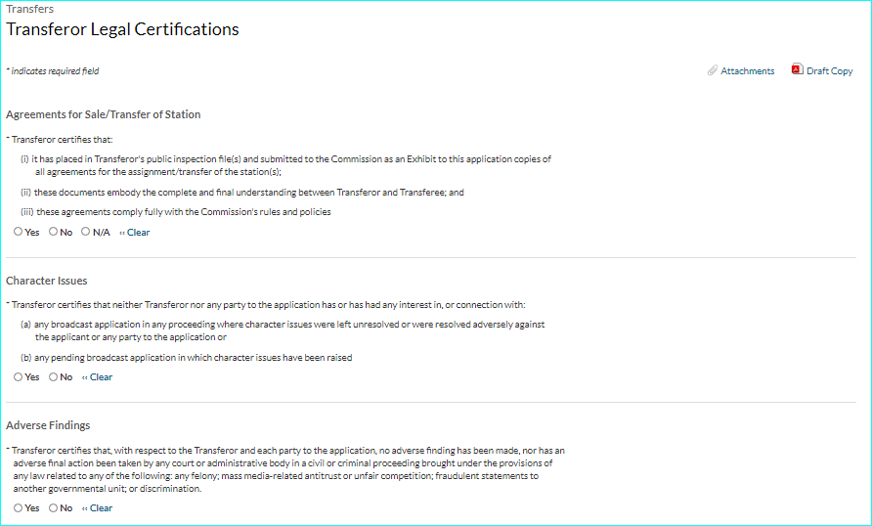Click the Transferor Legal Certifications page title

click(x=122, y=29)
